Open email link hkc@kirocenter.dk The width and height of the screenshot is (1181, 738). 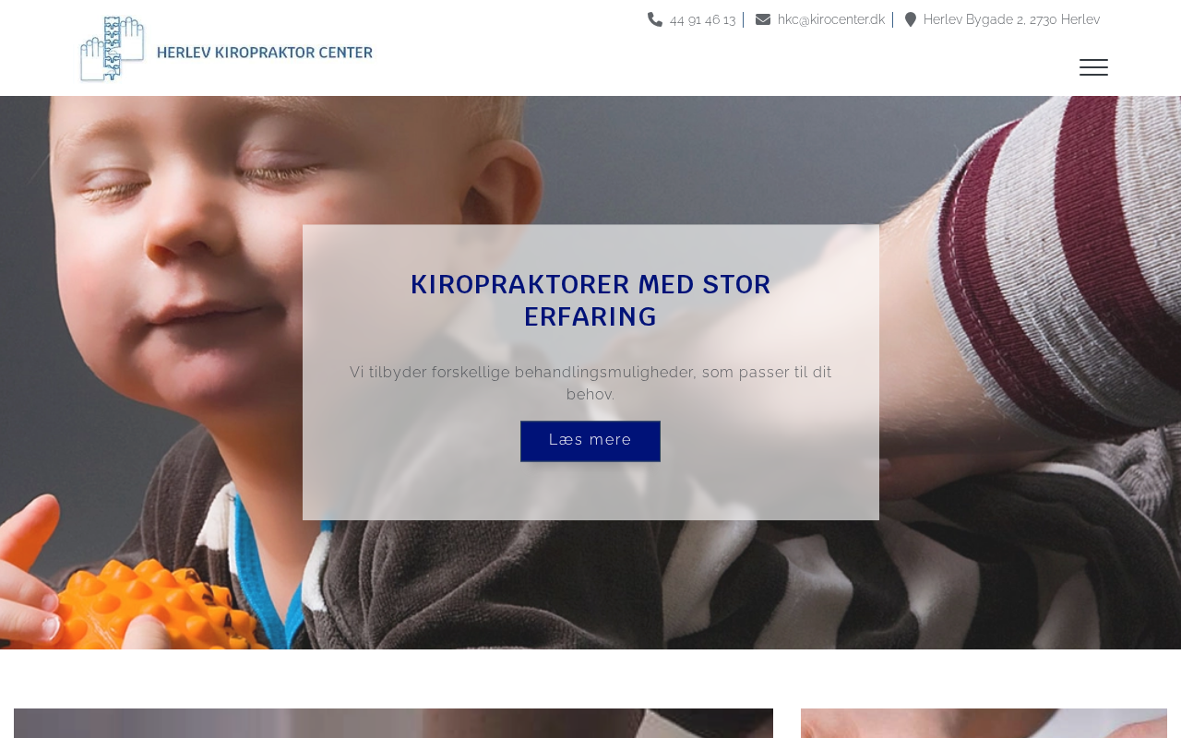coord(830,19)
